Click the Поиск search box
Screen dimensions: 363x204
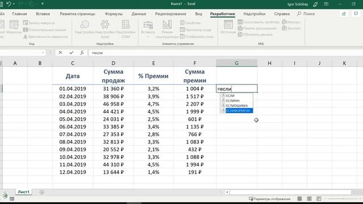point(306,14)
